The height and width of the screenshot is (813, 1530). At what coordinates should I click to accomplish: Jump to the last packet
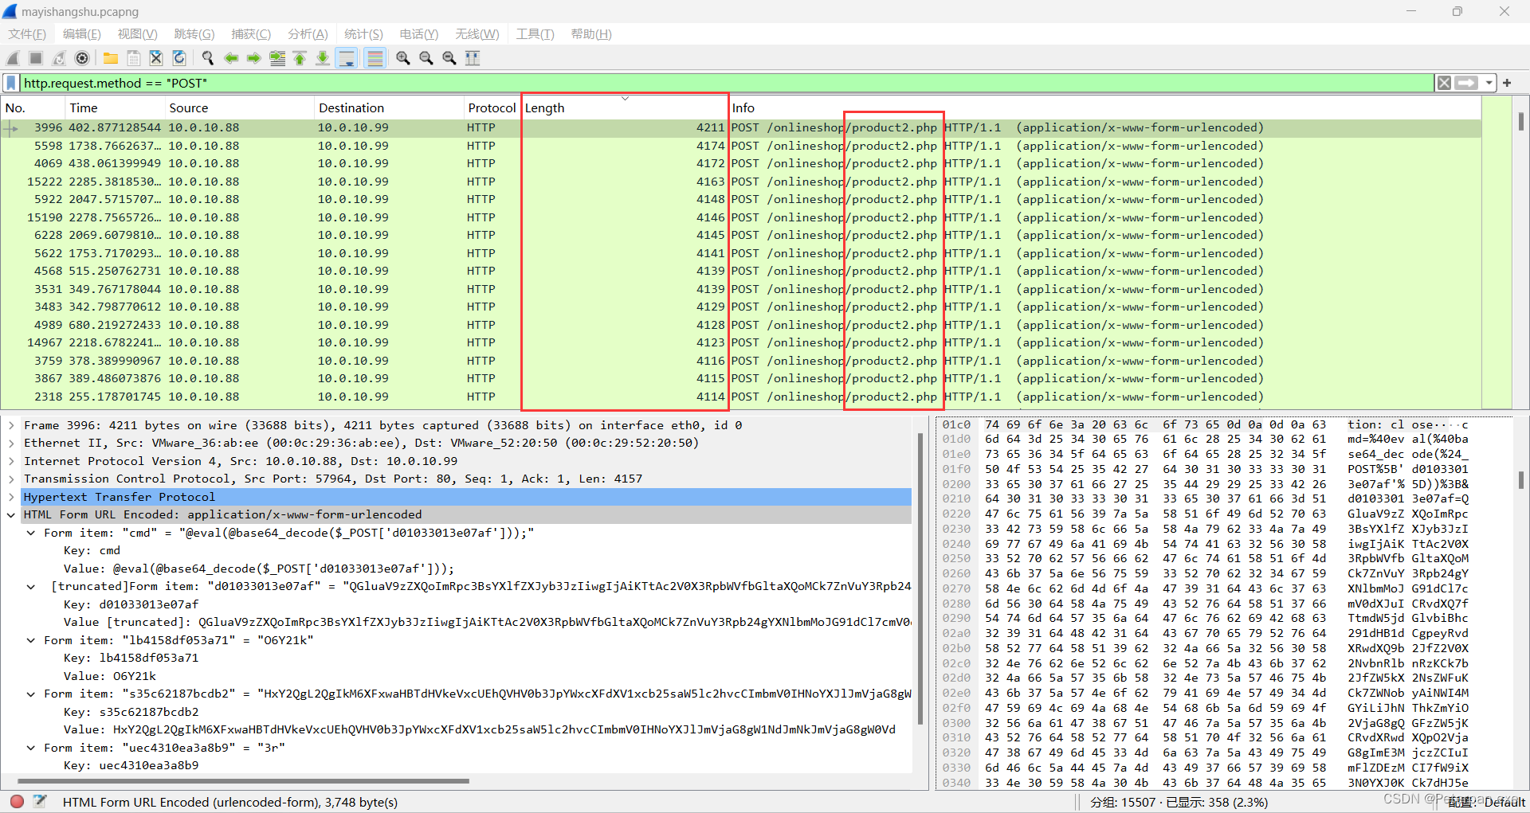(323, 58)
